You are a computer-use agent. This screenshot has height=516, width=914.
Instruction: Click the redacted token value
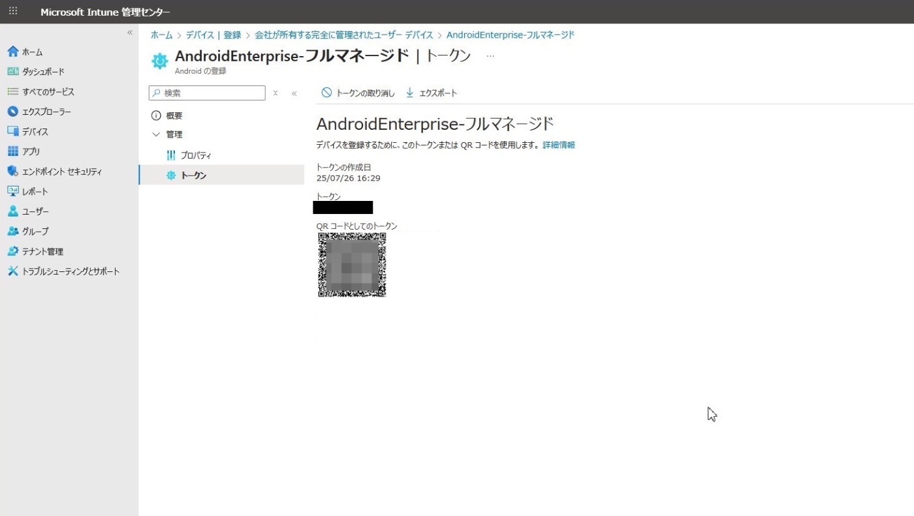343,207
